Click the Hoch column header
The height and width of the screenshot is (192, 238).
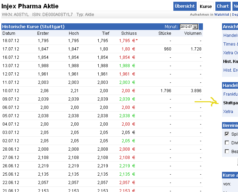[74, 33]
